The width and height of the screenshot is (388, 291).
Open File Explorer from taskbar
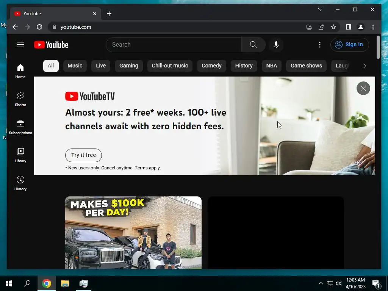pos(65,283)
